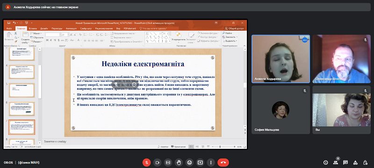Screen dimensions: 374x168
Task: Open the in-call chat panel
Action: [345, 162]
